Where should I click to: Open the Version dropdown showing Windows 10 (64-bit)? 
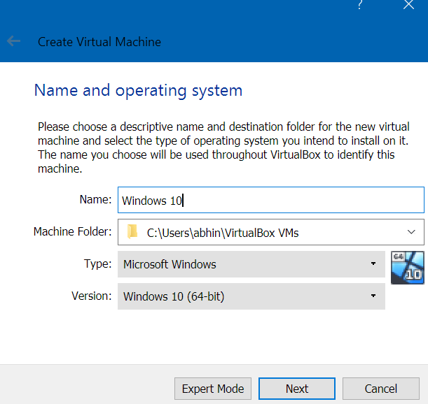[x=251, y=296]
